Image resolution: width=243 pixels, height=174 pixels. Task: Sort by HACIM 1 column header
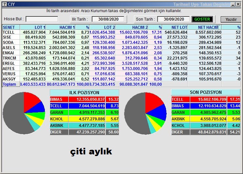coord(61,27)
